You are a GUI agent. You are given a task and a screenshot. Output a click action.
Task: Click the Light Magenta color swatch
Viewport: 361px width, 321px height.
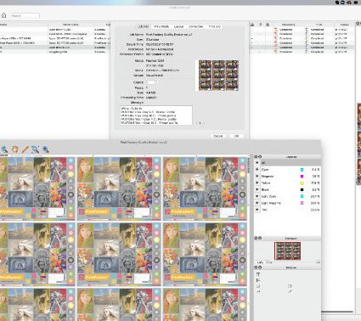[x=302, y=203]
